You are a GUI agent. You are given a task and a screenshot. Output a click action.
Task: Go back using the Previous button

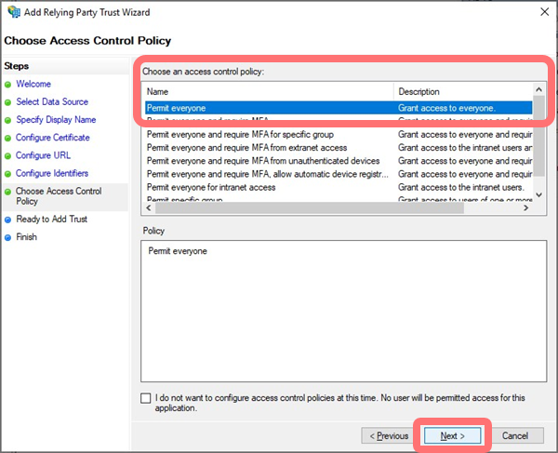point(389,435)
